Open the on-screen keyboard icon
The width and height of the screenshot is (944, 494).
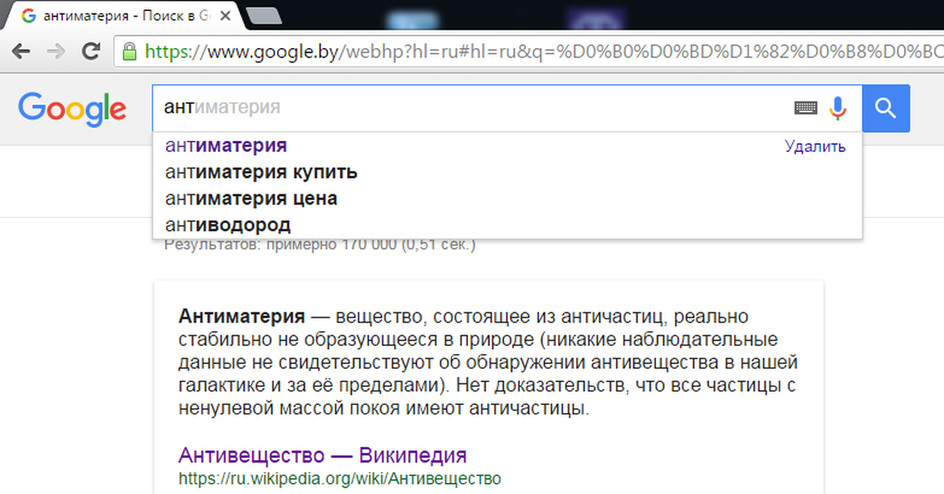pyautogui.click(x=806, y=108)
